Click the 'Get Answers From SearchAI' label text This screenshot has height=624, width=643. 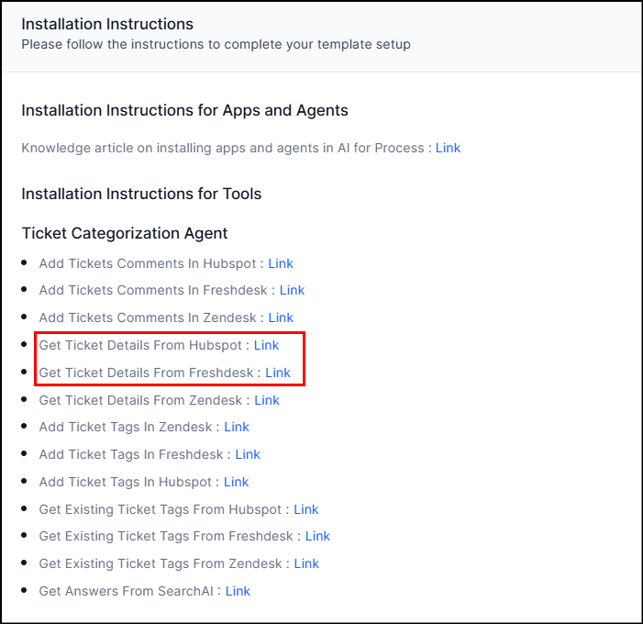click(x=126, y=591)
